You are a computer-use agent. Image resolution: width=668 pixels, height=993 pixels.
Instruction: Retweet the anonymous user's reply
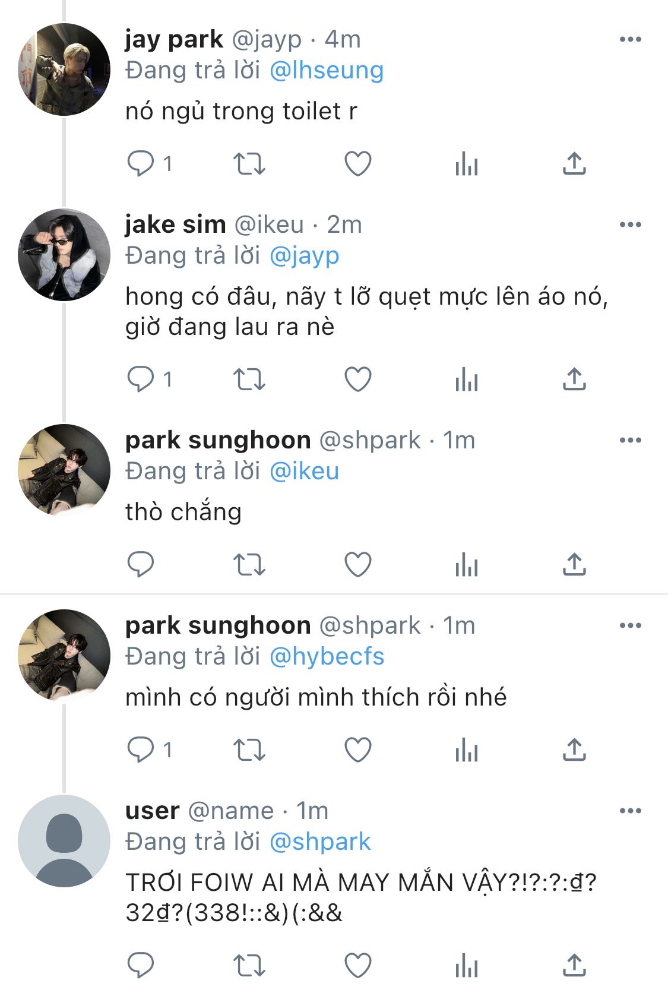click(x=248, y=965)
